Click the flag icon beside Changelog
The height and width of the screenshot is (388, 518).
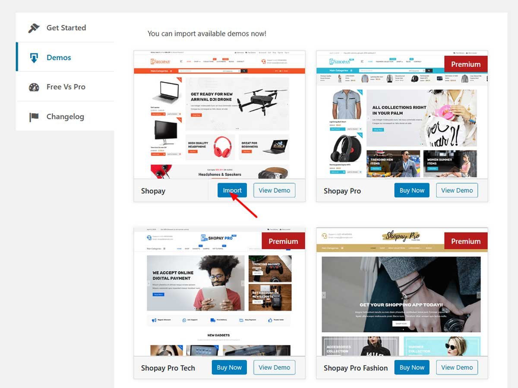34,117
